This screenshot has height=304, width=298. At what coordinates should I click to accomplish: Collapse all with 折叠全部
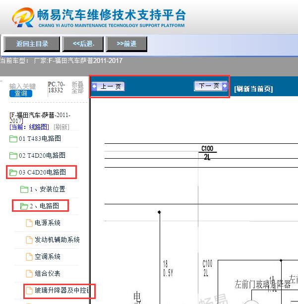(77, 87)
